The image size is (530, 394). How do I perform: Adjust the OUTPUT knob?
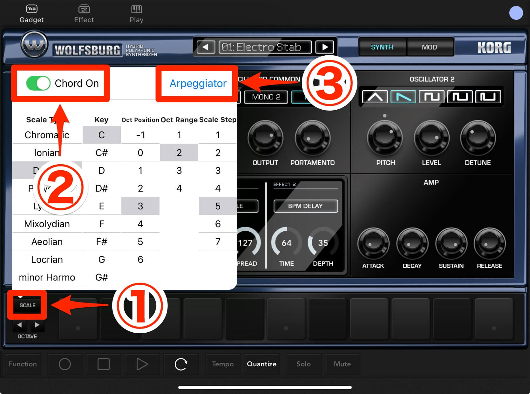tap(265, 138)
